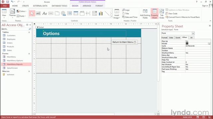Click the Title button
The height and width of the screenshot is (119, 213).
[126, 14]
